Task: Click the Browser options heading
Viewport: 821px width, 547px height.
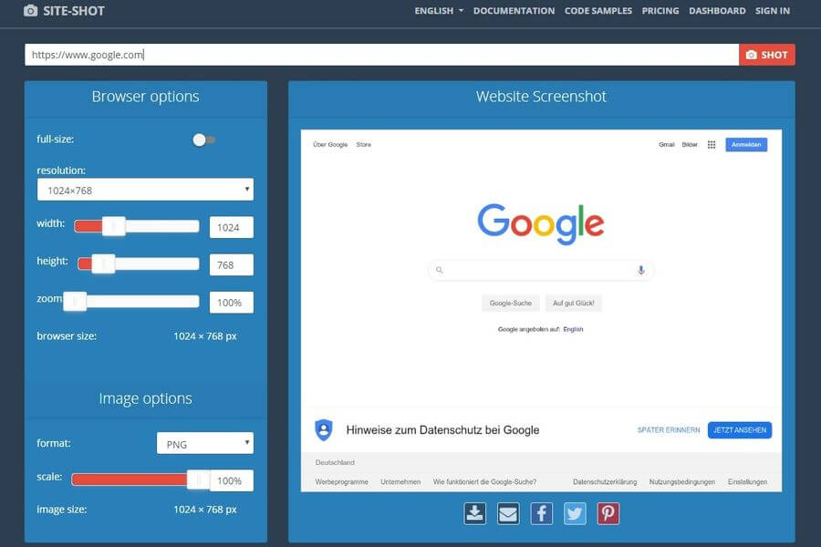Action: (x=146, y=97)
